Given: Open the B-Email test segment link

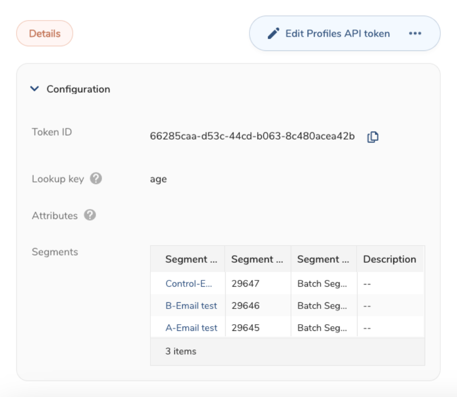Looking at the screenshot, I should (x=191, y=306).
